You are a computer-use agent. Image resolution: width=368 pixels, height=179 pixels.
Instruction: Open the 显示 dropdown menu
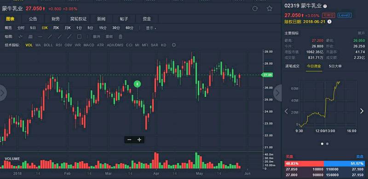[151, 28]
